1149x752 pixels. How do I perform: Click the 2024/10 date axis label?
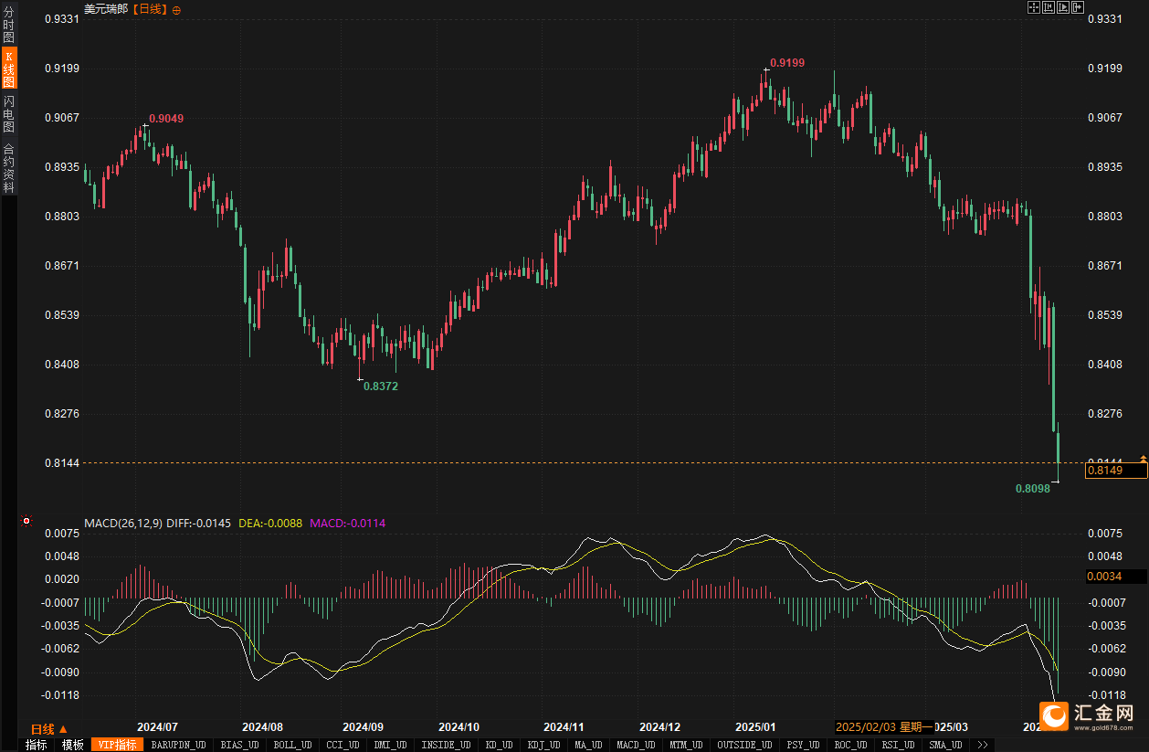pos(459,727)
